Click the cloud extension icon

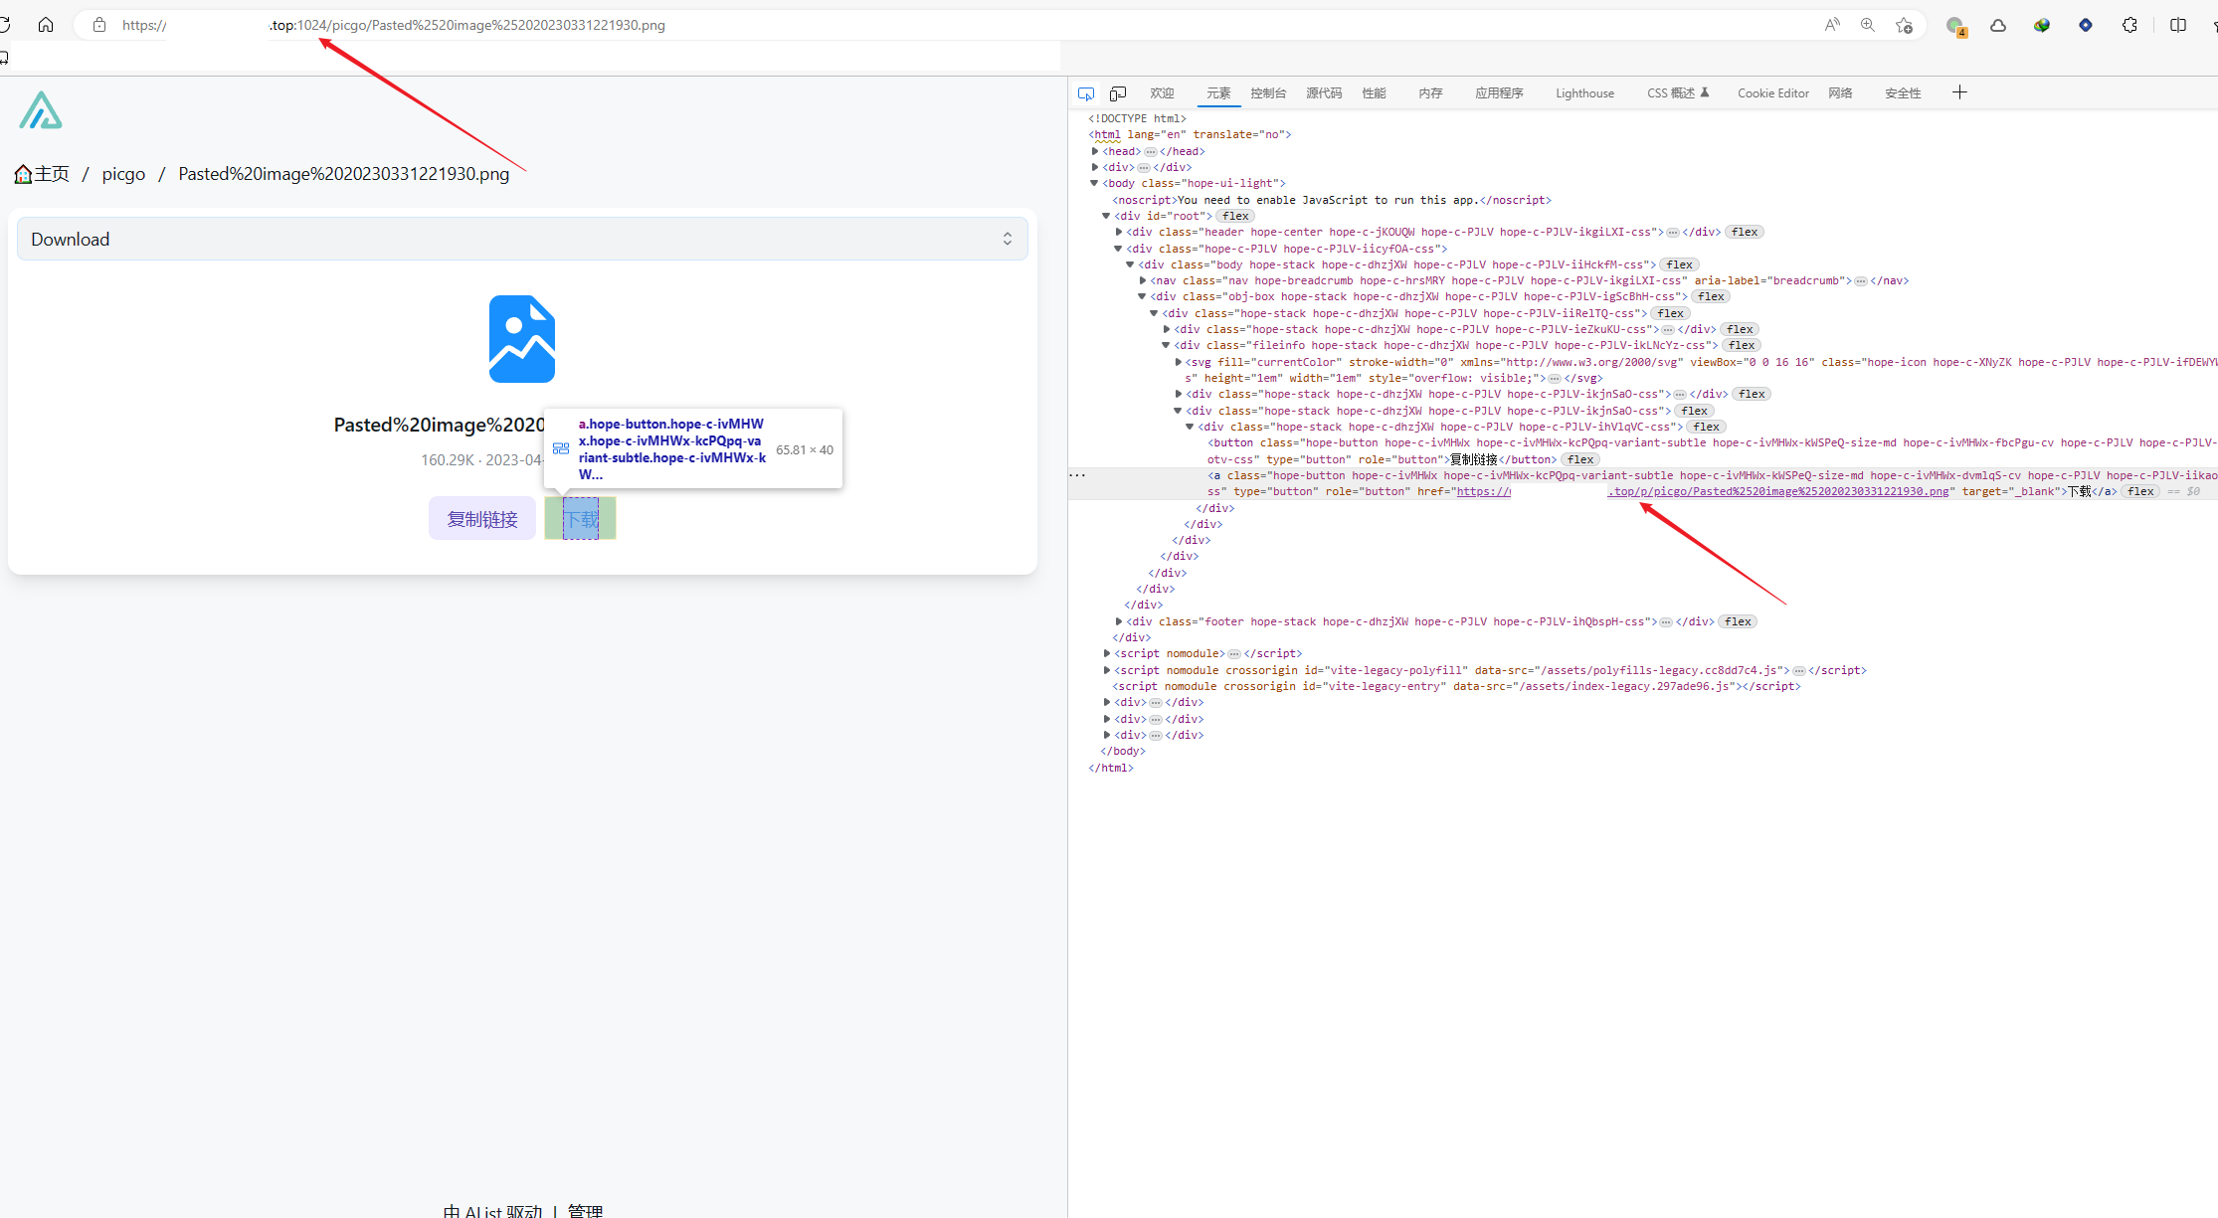click(x=1998, y=25)
